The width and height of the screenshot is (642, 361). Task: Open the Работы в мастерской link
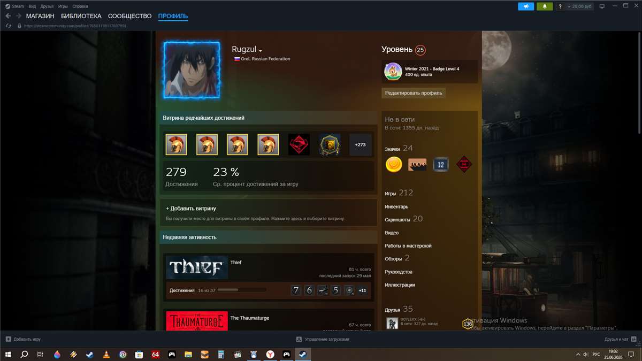408,245
